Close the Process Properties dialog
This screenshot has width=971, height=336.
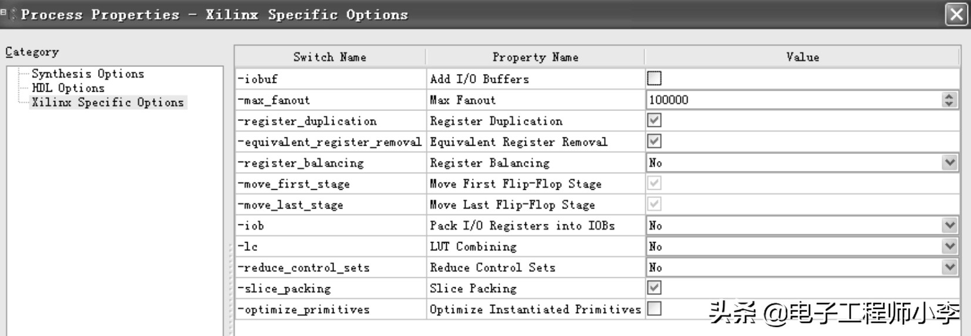(956, 14)
